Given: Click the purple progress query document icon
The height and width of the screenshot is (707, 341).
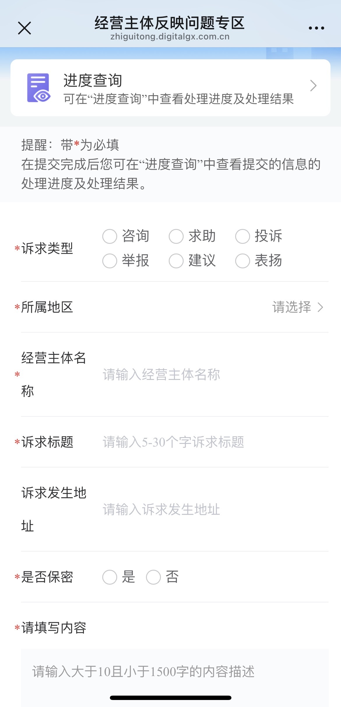Looking at the screenshot, I should coord(38,88).
